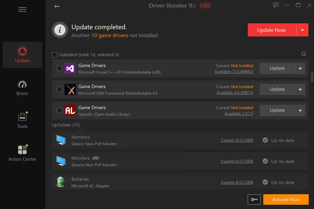
Task: Select all outdated drivers checkbox
Action: tap(55, 55)
